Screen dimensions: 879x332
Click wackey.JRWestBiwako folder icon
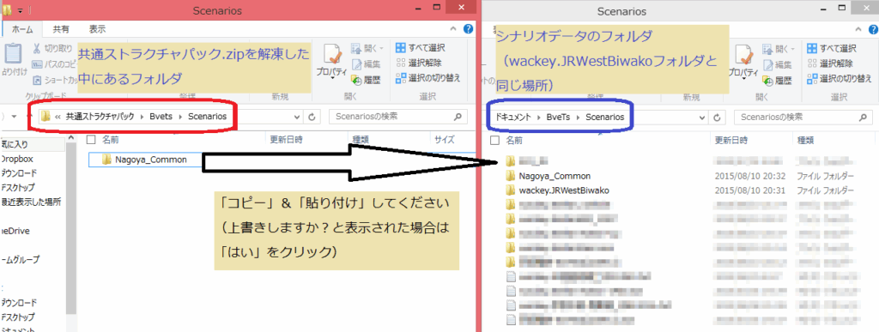click(510, 190)
